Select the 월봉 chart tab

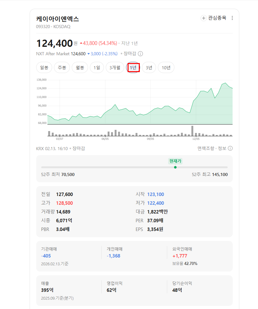[80, 68]
